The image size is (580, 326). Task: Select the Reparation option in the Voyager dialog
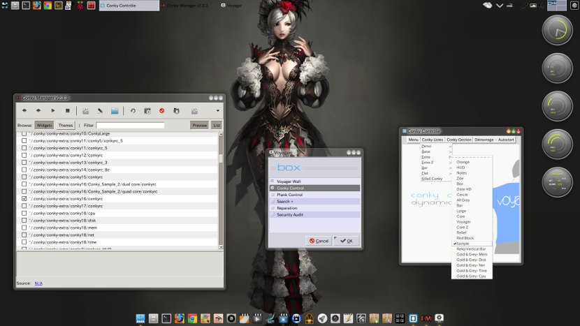314,208
